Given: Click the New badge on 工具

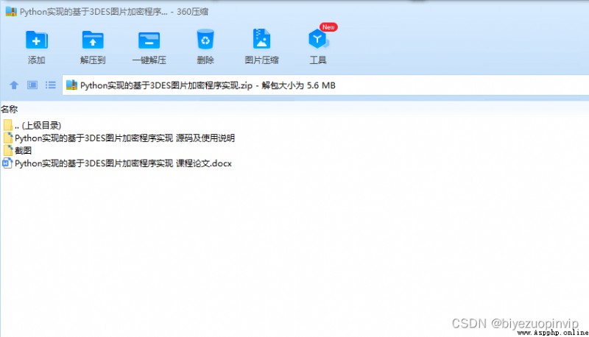Looking at the screenshot, I should (x=328, y=27).
